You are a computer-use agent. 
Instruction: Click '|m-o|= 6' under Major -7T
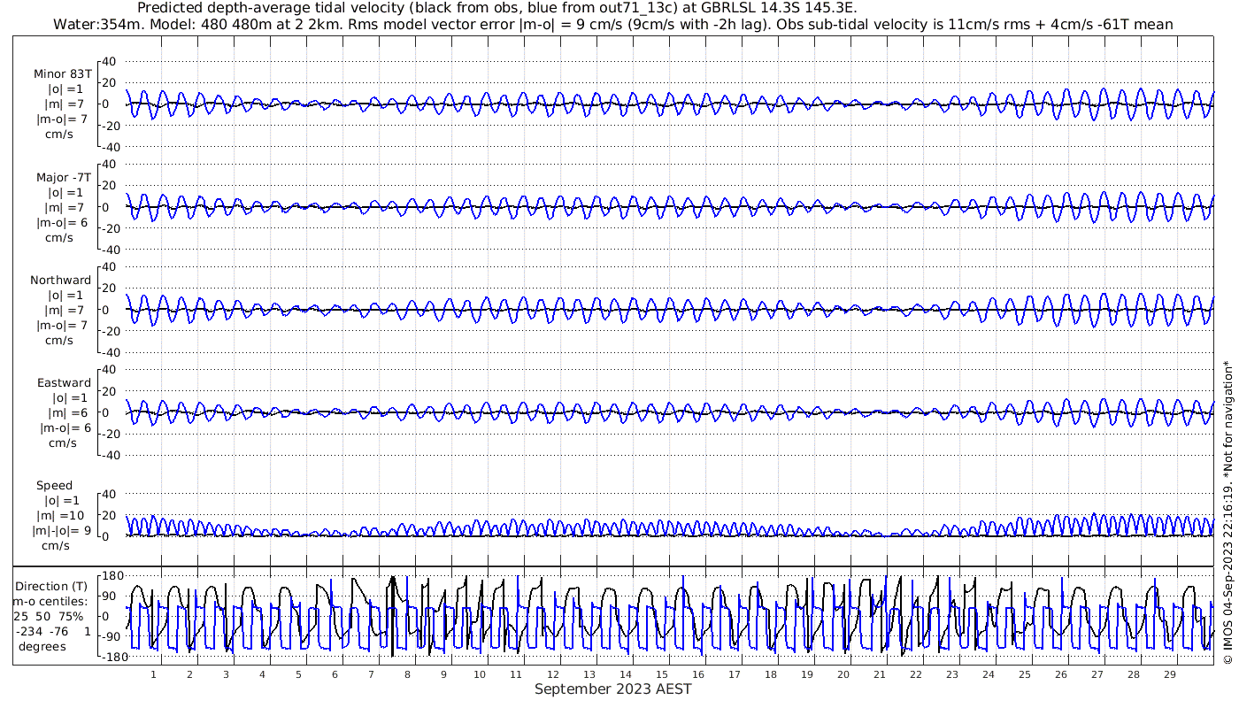pos(61,222)
